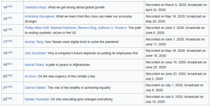Open the Dan Schulman link
The width and height of the screenshot is (210, 106).
coord(35,53)
